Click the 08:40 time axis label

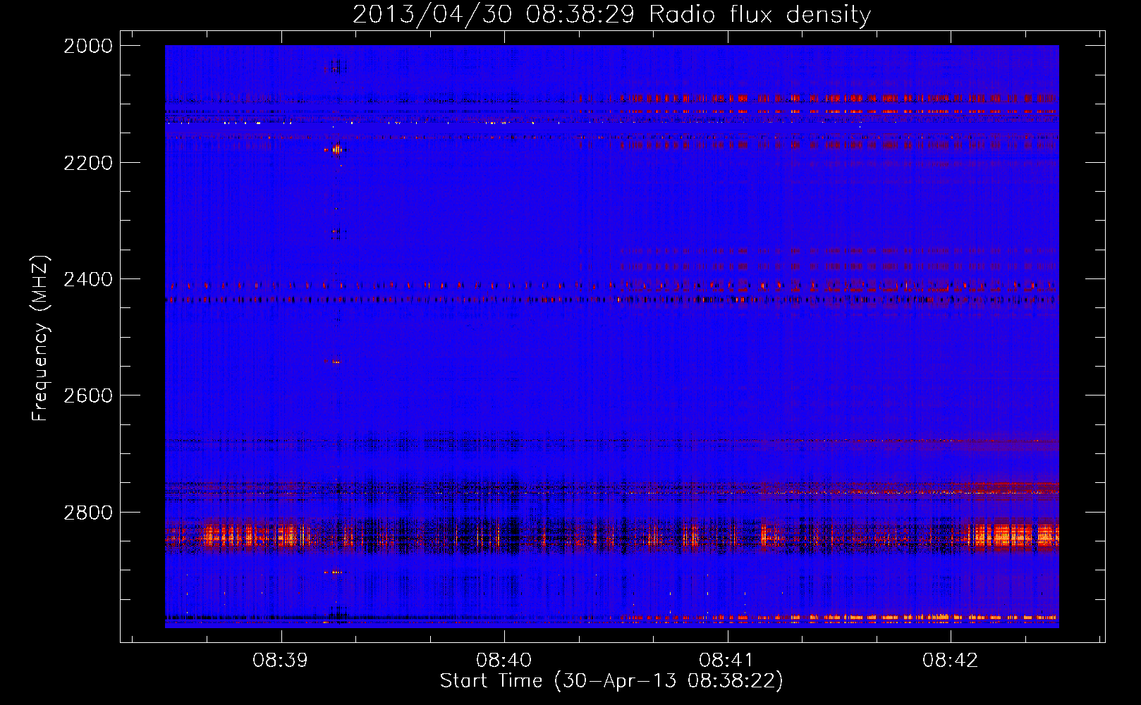coord(504,661)
